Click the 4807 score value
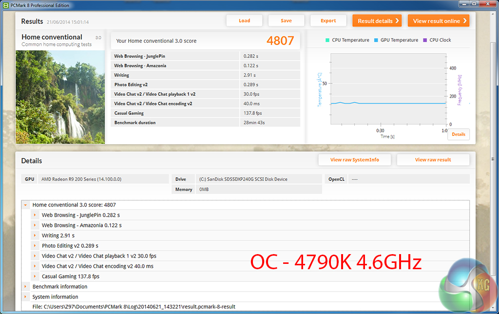This screenshot has height=314, width=499. point(280,41)
